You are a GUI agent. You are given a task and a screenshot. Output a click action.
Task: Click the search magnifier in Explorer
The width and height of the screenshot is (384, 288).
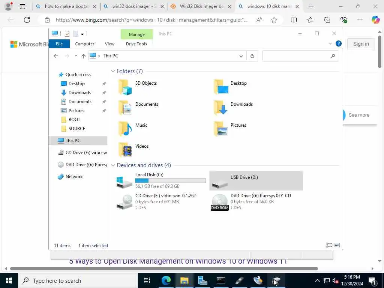pyautogui.click(x=333, y=56)
